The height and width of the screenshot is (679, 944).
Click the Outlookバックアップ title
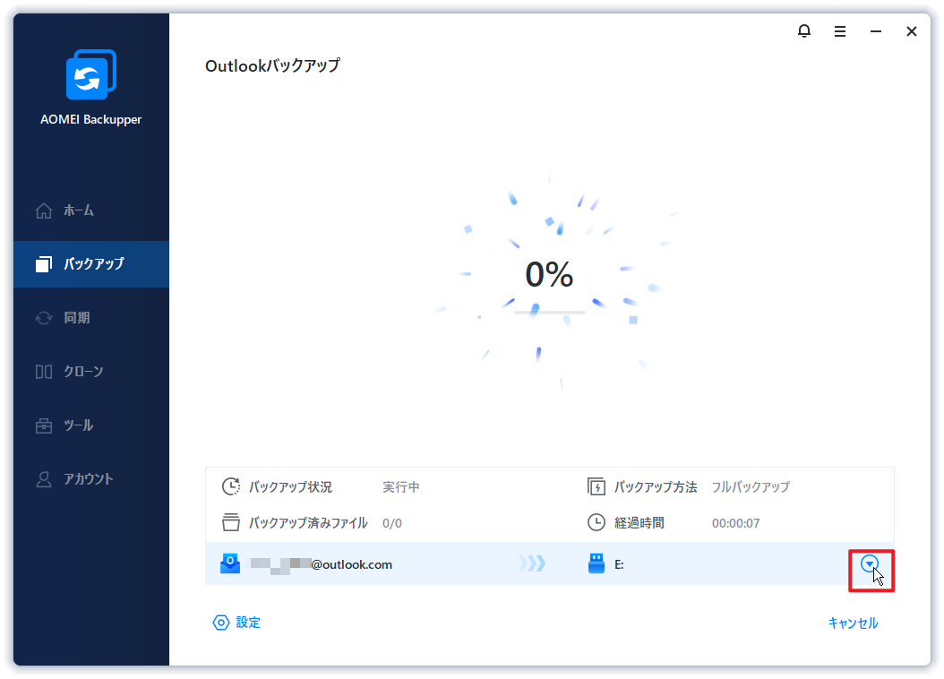pyautogui.click(x=273, y=65)
